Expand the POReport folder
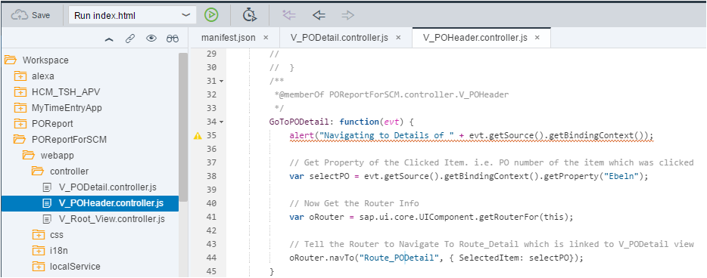This screenshot has height=278, width=707. point(20,123)
